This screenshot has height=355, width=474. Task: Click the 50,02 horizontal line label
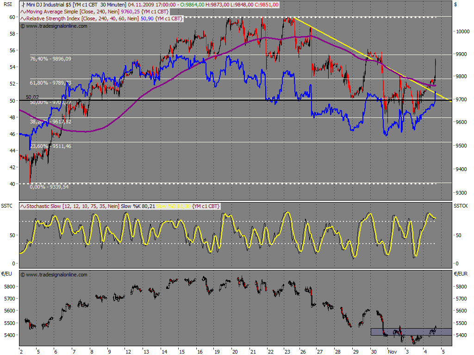pos(32,97)
